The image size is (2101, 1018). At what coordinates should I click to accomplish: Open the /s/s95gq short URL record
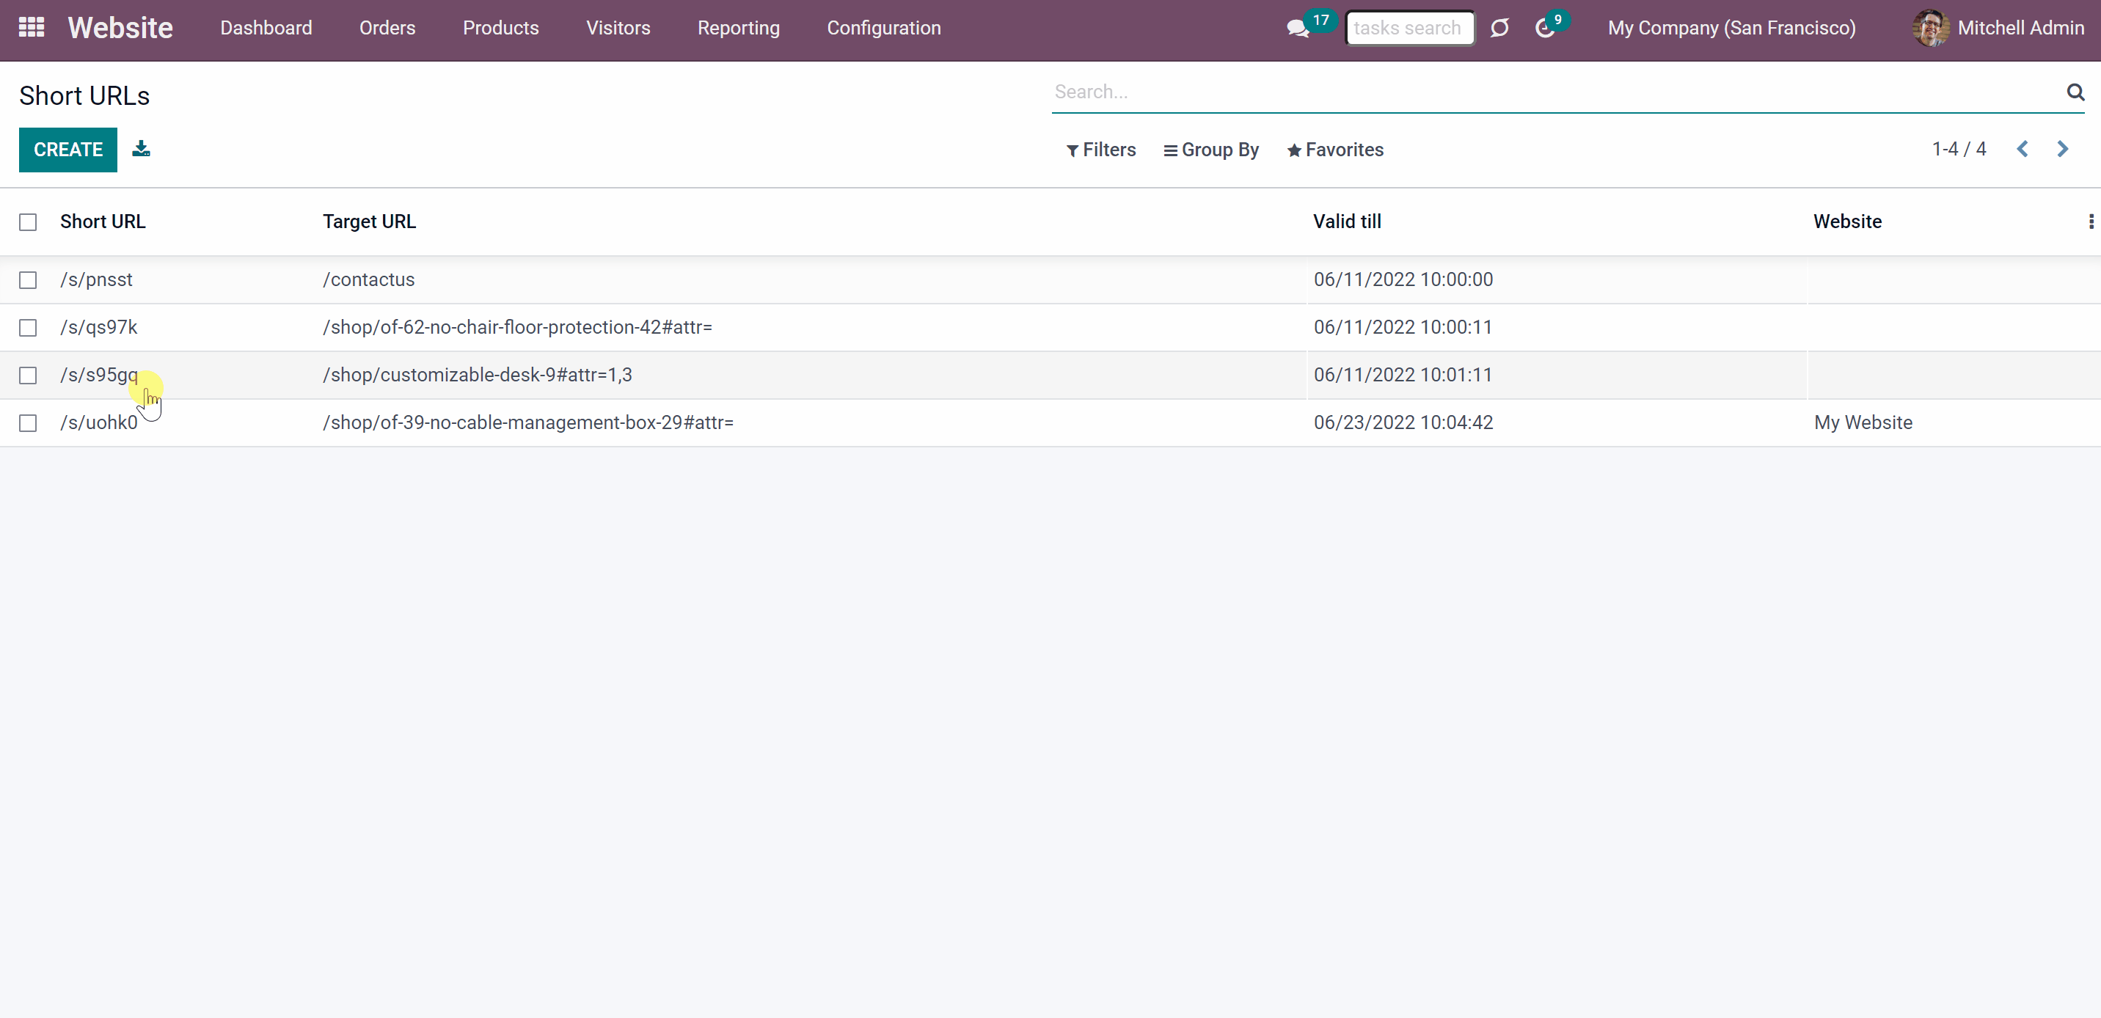click(100, 376)
